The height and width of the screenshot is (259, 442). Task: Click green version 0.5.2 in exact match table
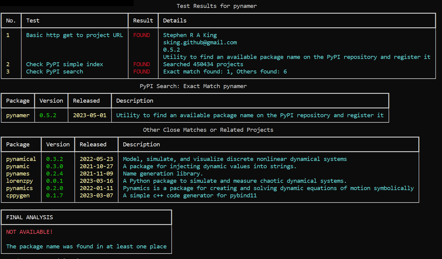coord(48,115)
